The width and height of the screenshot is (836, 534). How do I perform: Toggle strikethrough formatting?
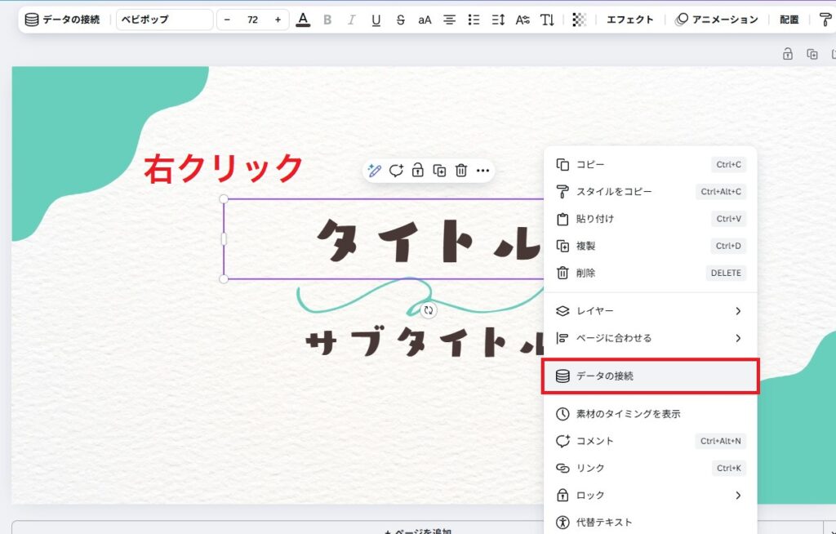point(400,20)
